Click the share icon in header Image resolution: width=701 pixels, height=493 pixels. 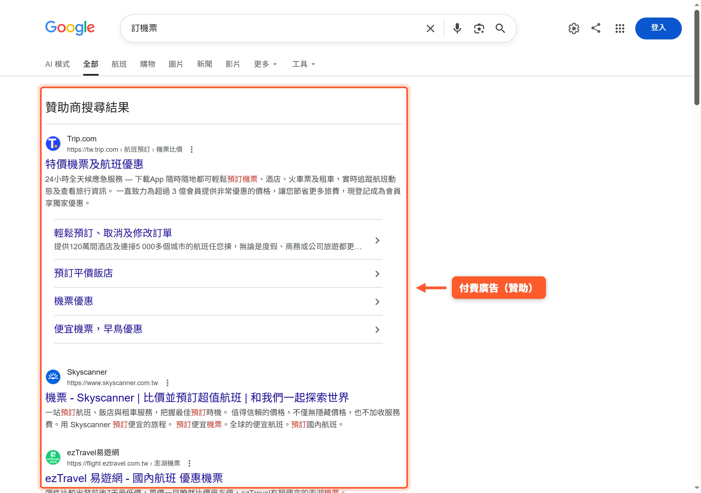[596, 28]
